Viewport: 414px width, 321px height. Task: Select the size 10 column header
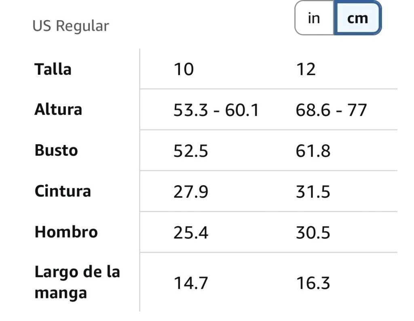[x=184, y=70]
